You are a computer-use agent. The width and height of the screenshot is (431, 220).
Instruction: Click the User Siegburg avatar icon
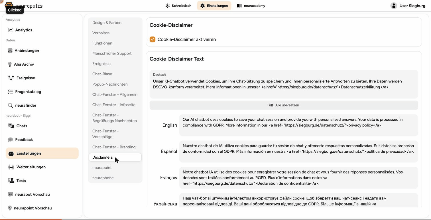pos(394,6)
